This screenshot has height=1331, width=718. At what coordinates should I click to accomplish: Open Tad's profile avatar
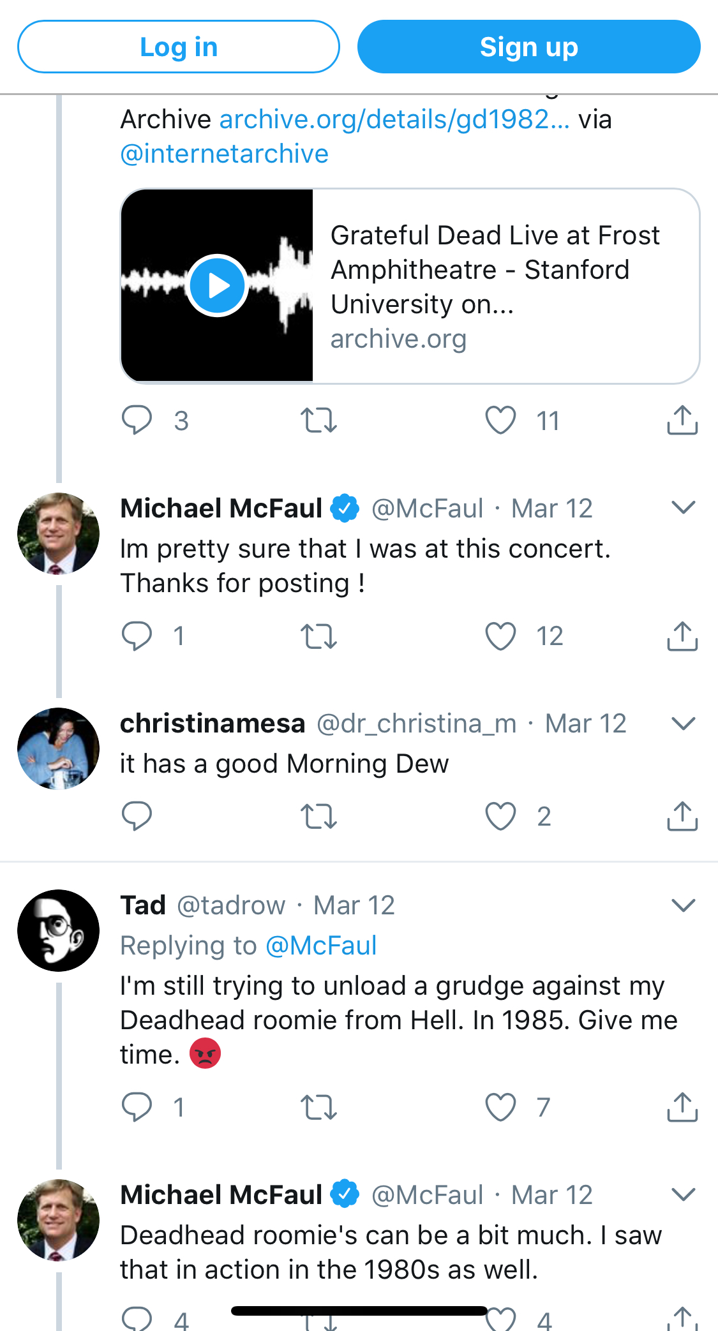(58, 930)
